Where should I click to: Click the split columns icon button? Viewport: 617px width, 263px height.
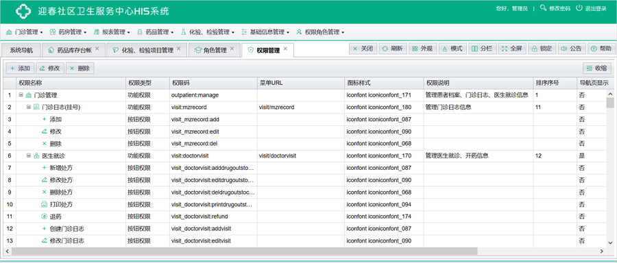(x=474, y=49)
